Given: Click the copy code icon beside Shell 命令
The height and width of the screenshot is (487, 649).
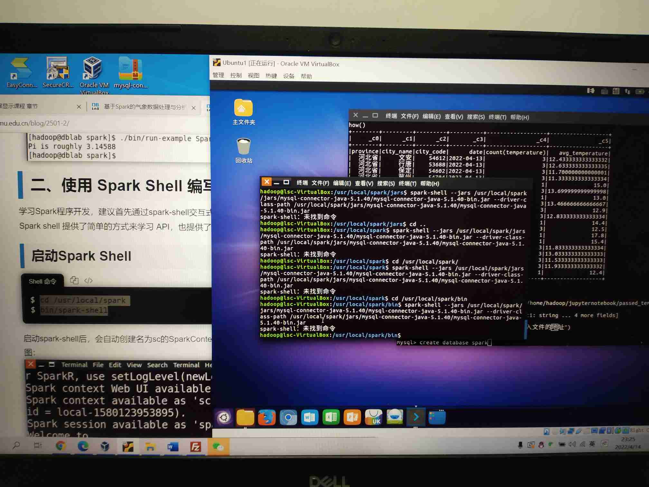Looking at the screenshot, I should (74, 280).
